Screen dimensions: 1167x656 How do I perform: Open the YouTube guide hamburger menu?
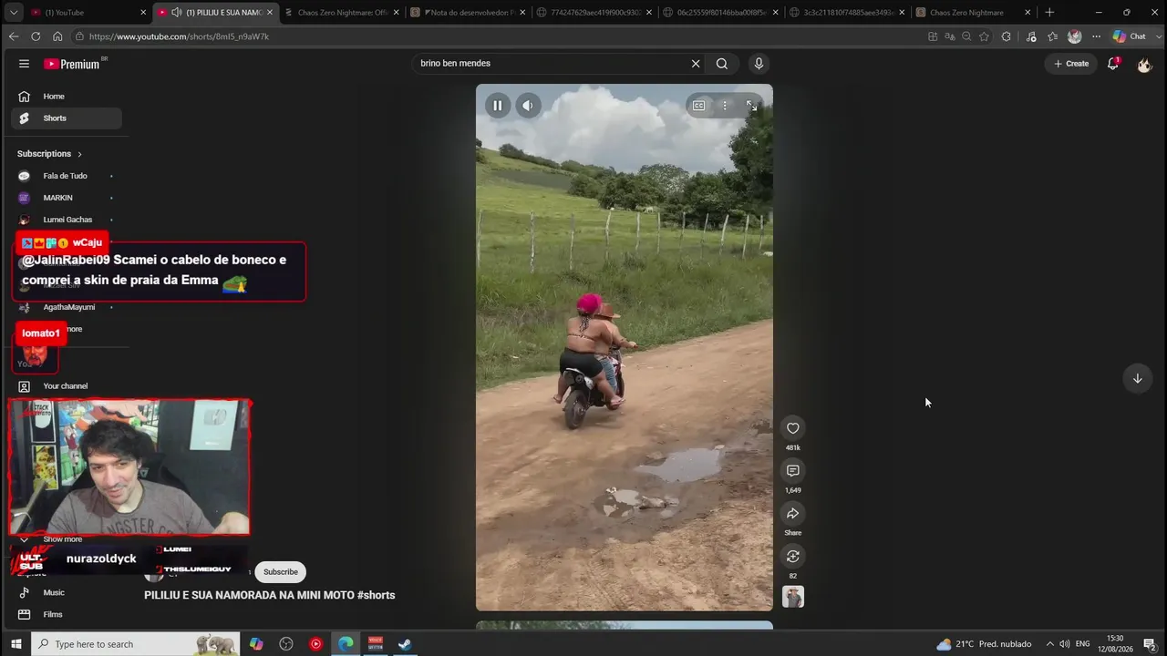(25, 64)
